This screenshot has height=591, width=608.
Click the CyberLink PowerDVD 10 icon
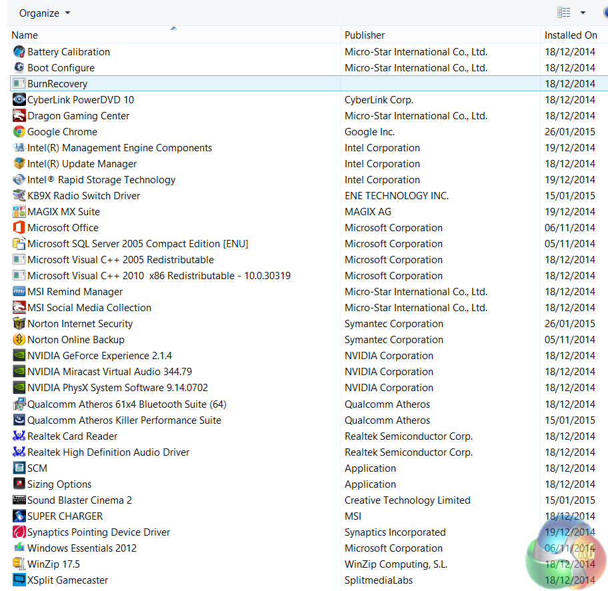coord(19,100)
